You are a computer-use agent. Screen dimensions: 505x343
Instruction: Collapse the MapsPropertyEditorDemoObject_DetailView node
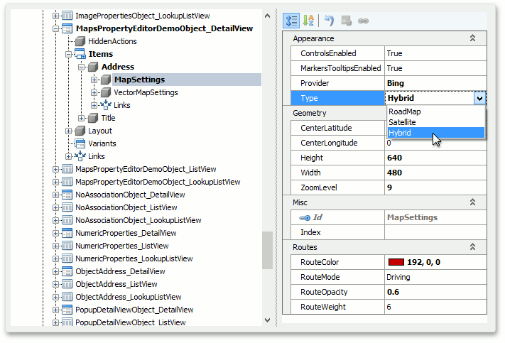click(56, 28)
